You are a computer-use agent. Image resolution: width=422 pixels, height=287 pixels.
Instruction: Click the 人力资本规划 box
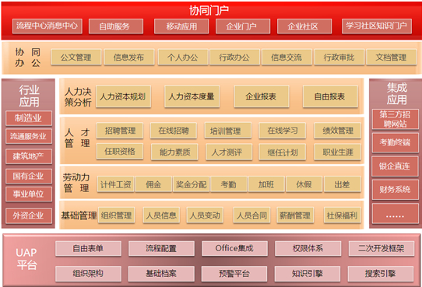(123, 96)
